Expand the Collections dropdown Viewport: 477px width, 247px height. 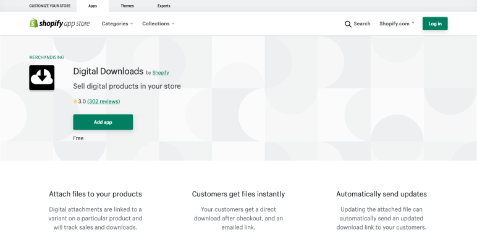pyautogui.click(x=159, y=23)
